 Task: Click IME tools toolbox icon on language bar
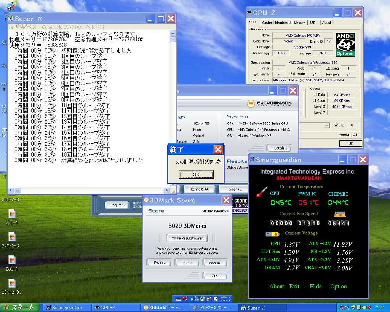[209, 299]
